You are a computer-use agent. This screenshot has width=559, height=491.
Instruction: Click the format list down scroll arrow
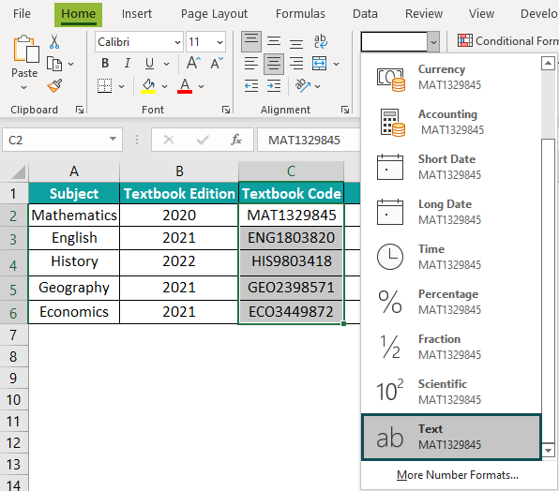[548, 451]
